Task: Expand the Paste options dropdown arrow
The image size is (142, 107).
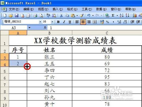Action: [x=77, y=16]
